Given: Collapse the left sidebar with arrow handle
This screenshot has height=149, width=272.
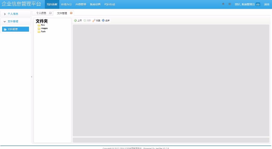Looking at the screenshot, I should point(31,77).
